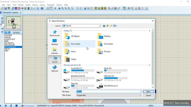Click the Stop simulation button
The height and width of the screenshot is (107, 191).
pos(16,106)
